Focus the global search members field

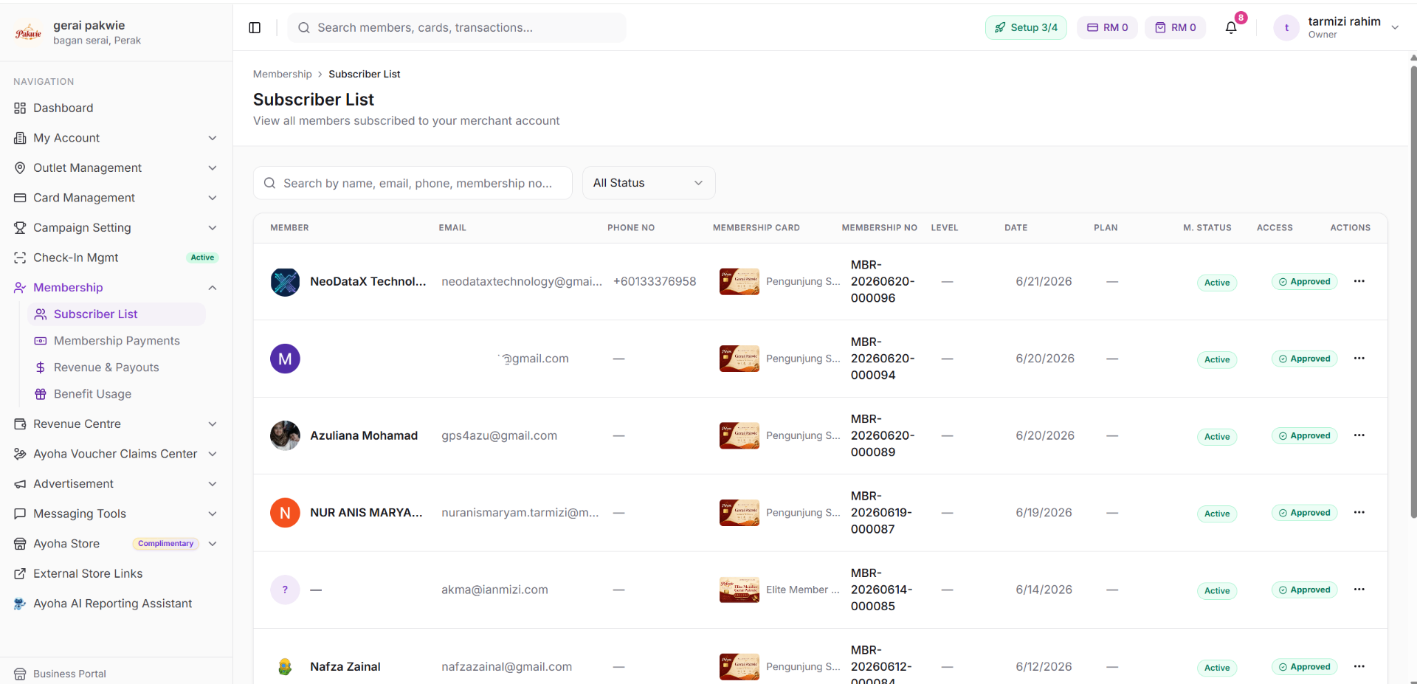(457, 28)
